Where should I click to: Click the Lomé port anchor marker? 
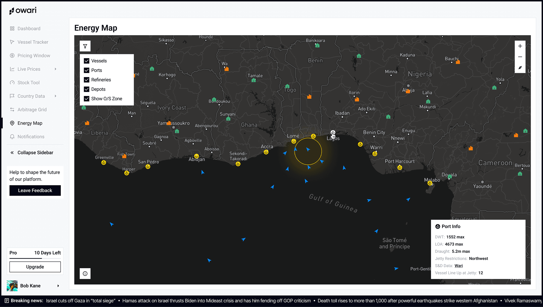294,141
